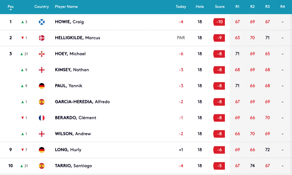Sort the leaderboard by the Pos column arrow
The image size is (292, 175).
click(11, 10)
